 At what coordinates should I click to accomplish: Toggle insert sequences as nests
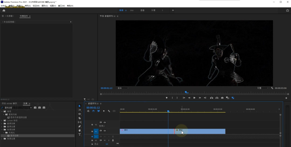click(x=88, y=111)
